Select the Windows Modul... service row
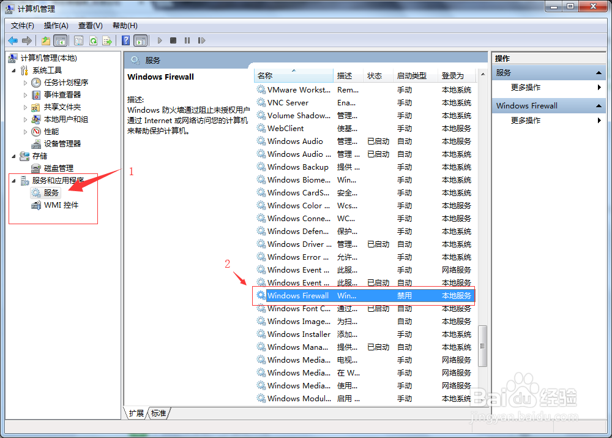Viewport: 612px width, 438px height. 364,399
